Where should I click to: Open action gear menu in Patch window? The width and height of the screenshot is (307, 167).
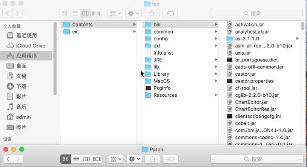(134, 159)
